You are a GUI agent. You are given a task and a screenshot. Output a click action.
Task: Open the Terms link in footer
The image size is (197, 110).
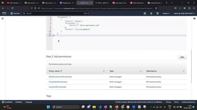click(x=176, y=102)
